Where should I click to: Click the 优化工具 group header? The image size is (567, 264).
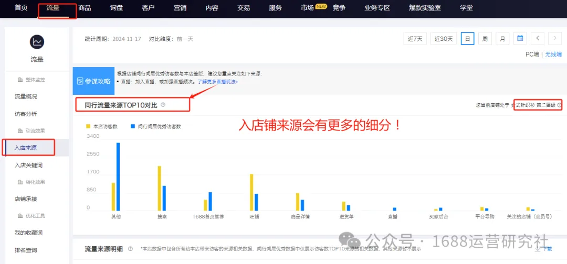coord(31,216)
